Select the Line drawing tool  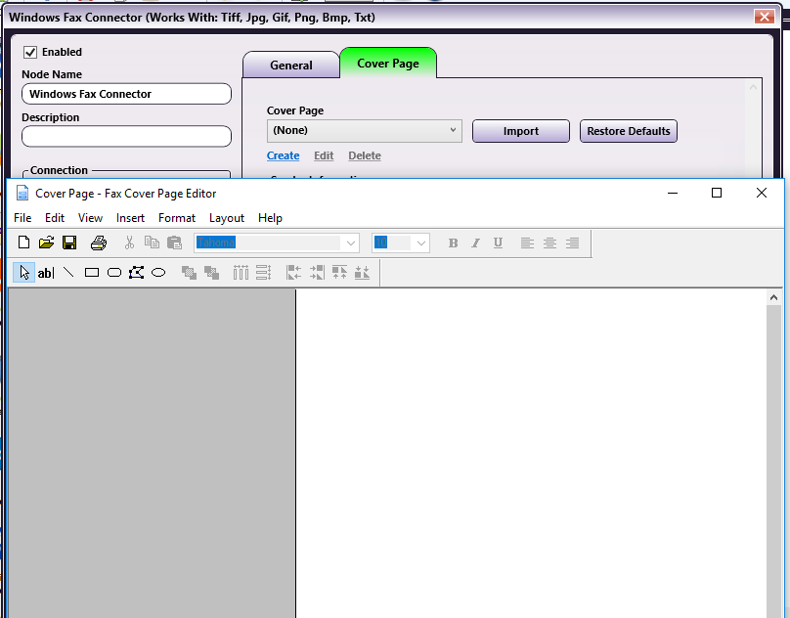coord(68,273)
